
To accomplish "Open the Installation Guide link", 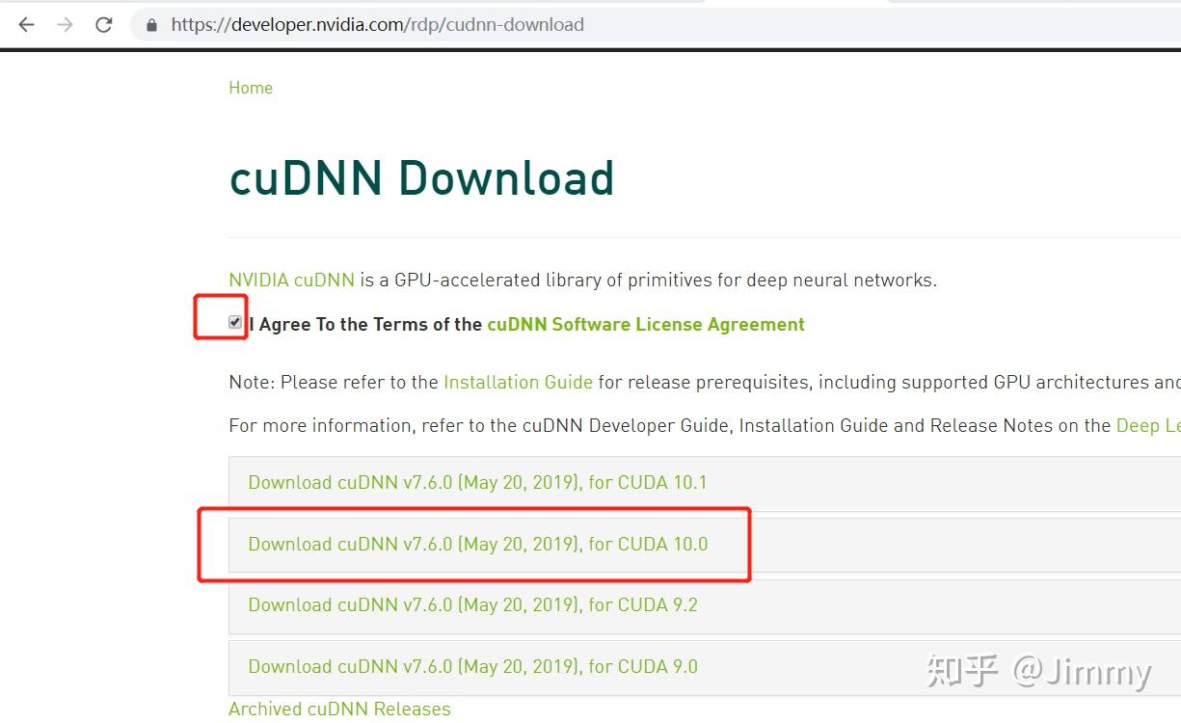I will (x=518, y=382).
